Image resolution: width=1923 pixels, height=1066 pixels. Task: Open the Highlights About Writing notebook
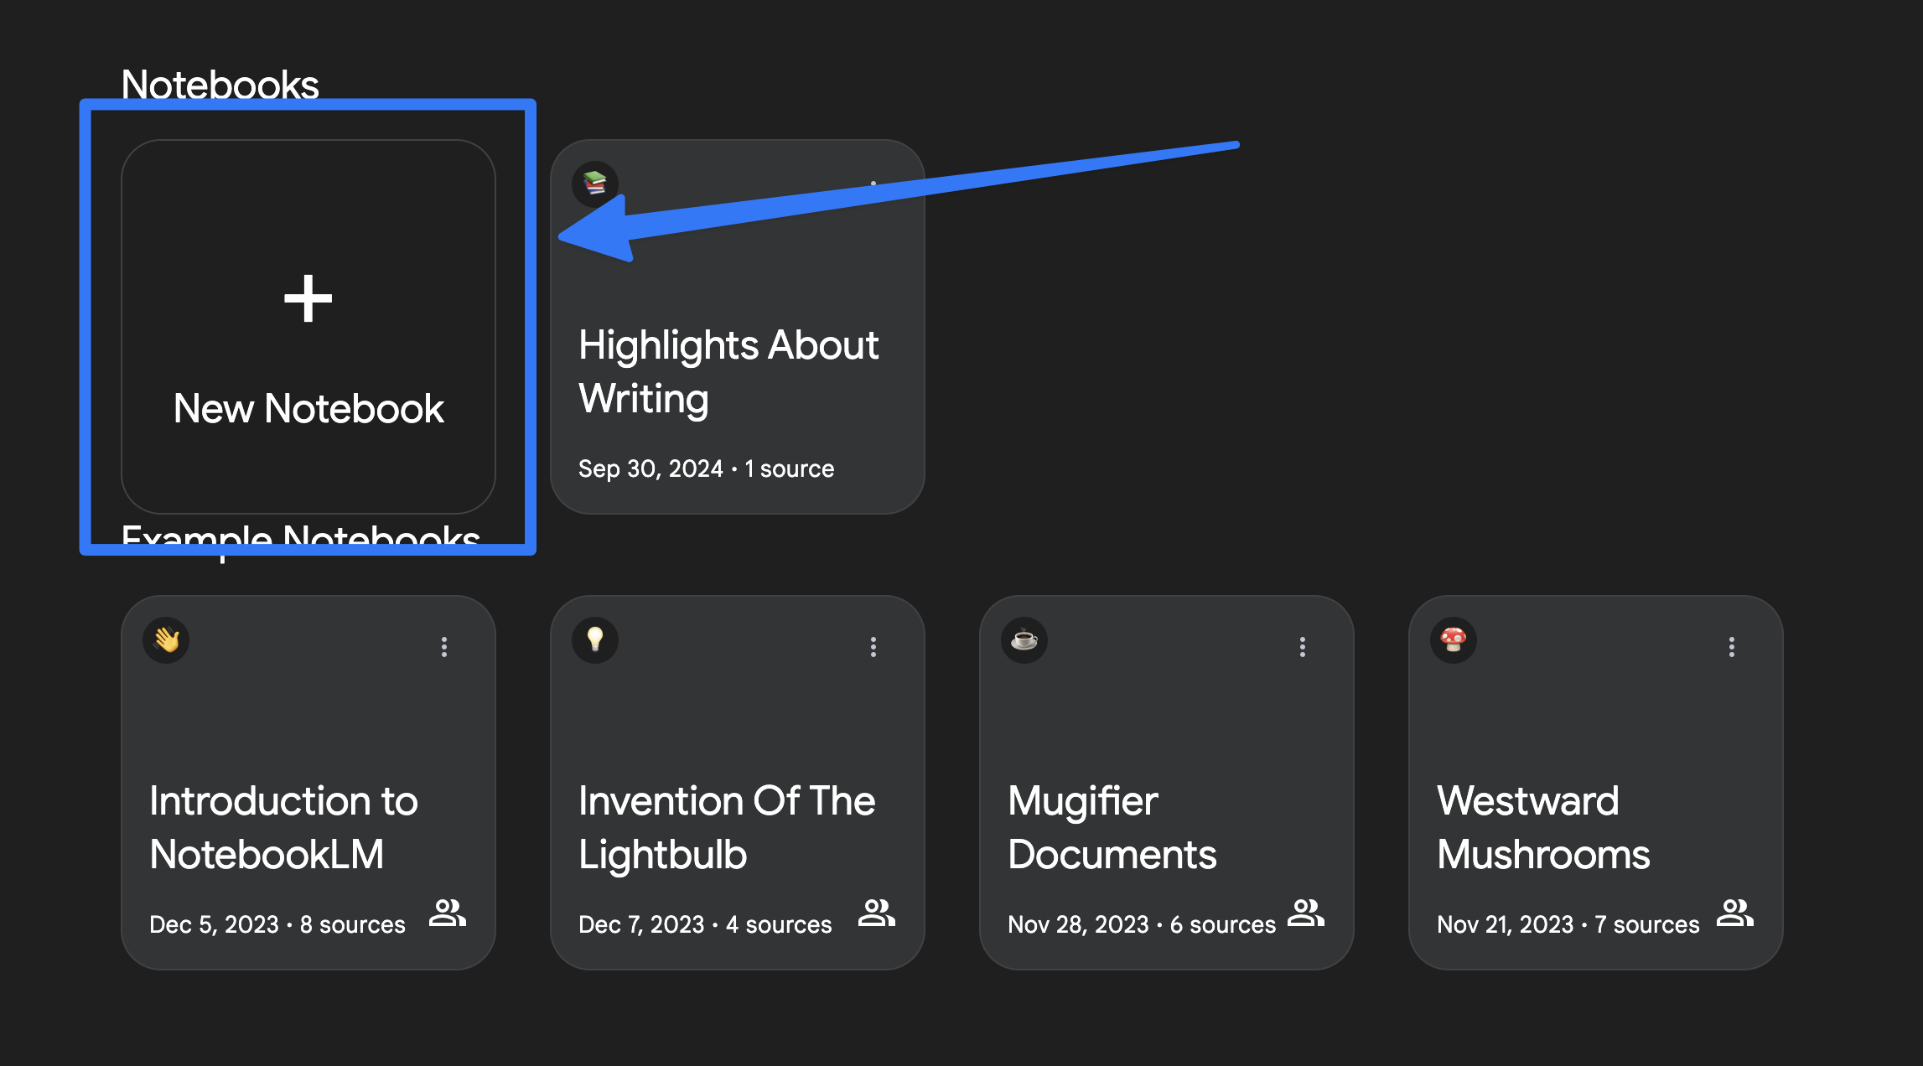(737, 327)
